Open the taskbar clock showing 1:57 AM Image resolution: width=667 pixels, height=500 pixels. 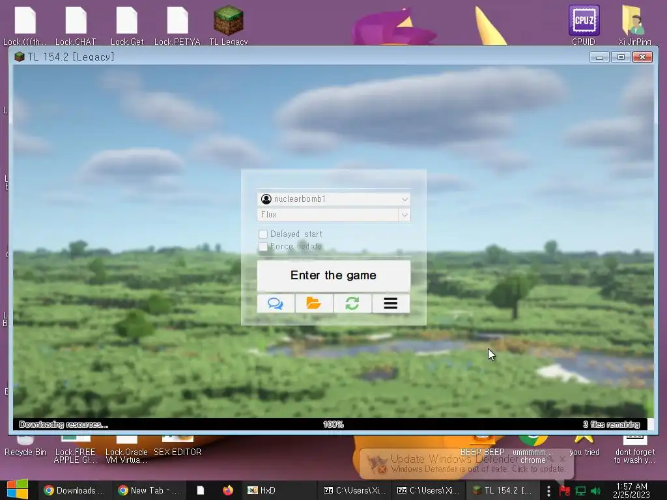click(x=631, y=491)
